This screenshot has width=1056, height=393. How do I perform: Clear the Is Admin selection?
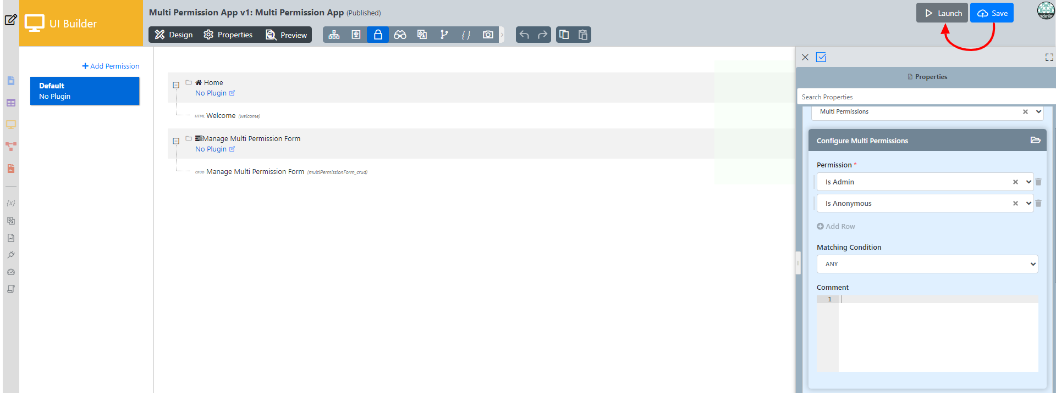point(1015,182)
